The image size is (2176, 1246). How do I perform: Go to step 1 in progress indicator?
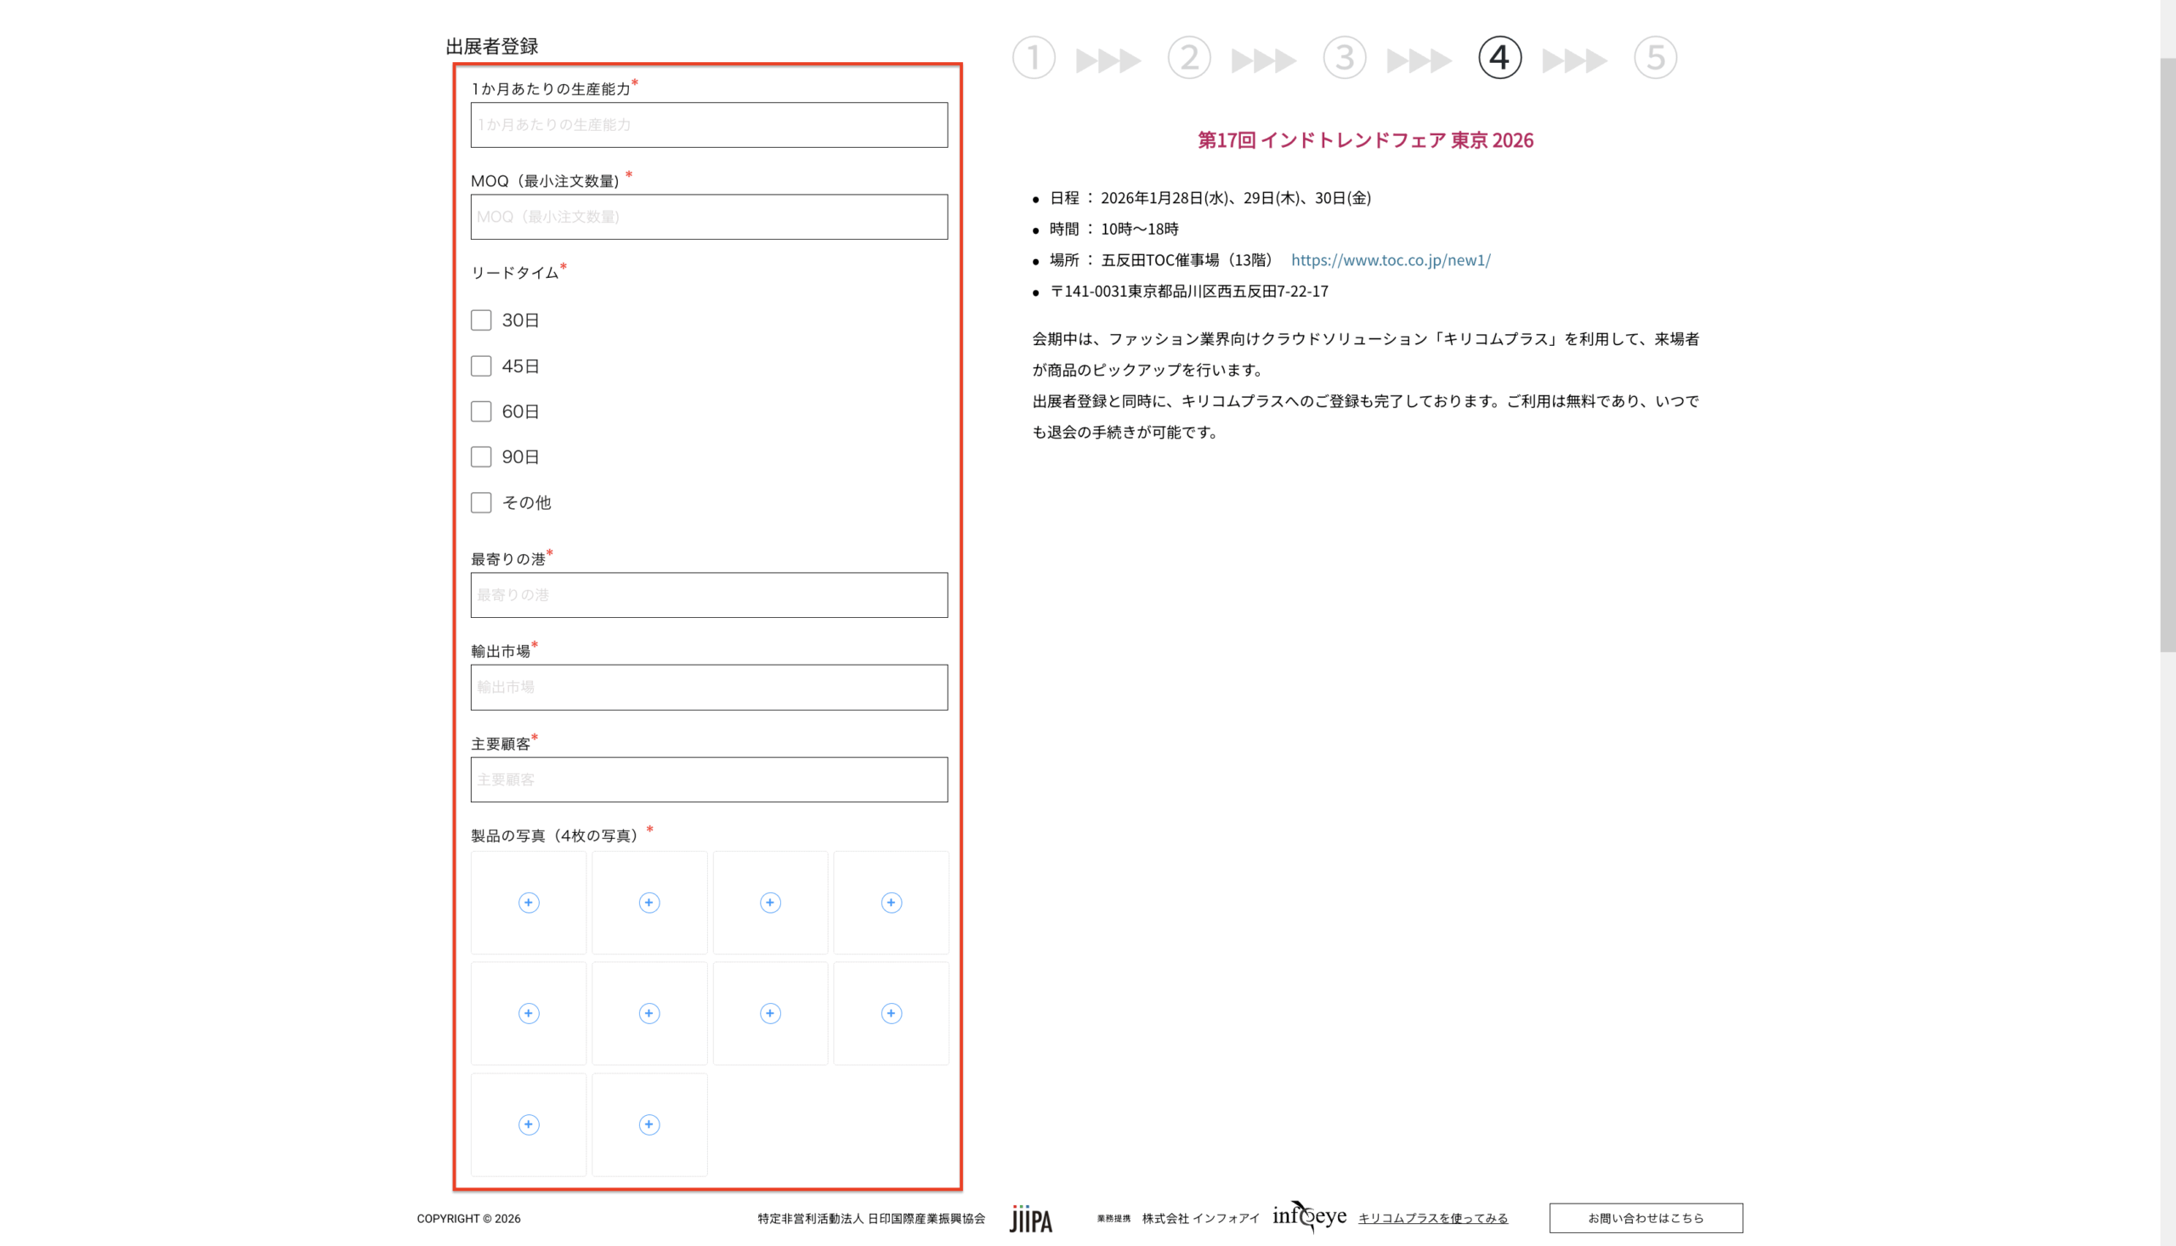1034,58
